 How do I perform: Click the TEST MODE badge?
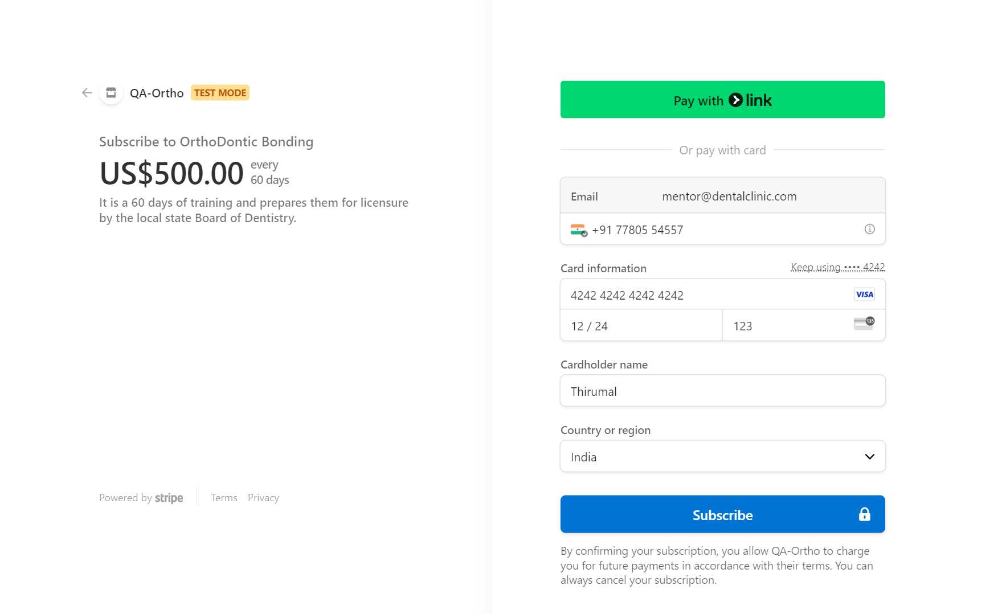click(220, 93)
